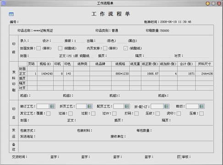The height and width of the screenshot is (165, 223).
Task: Enable the 过油 checkbox
Action: click(x=71, y=113)
